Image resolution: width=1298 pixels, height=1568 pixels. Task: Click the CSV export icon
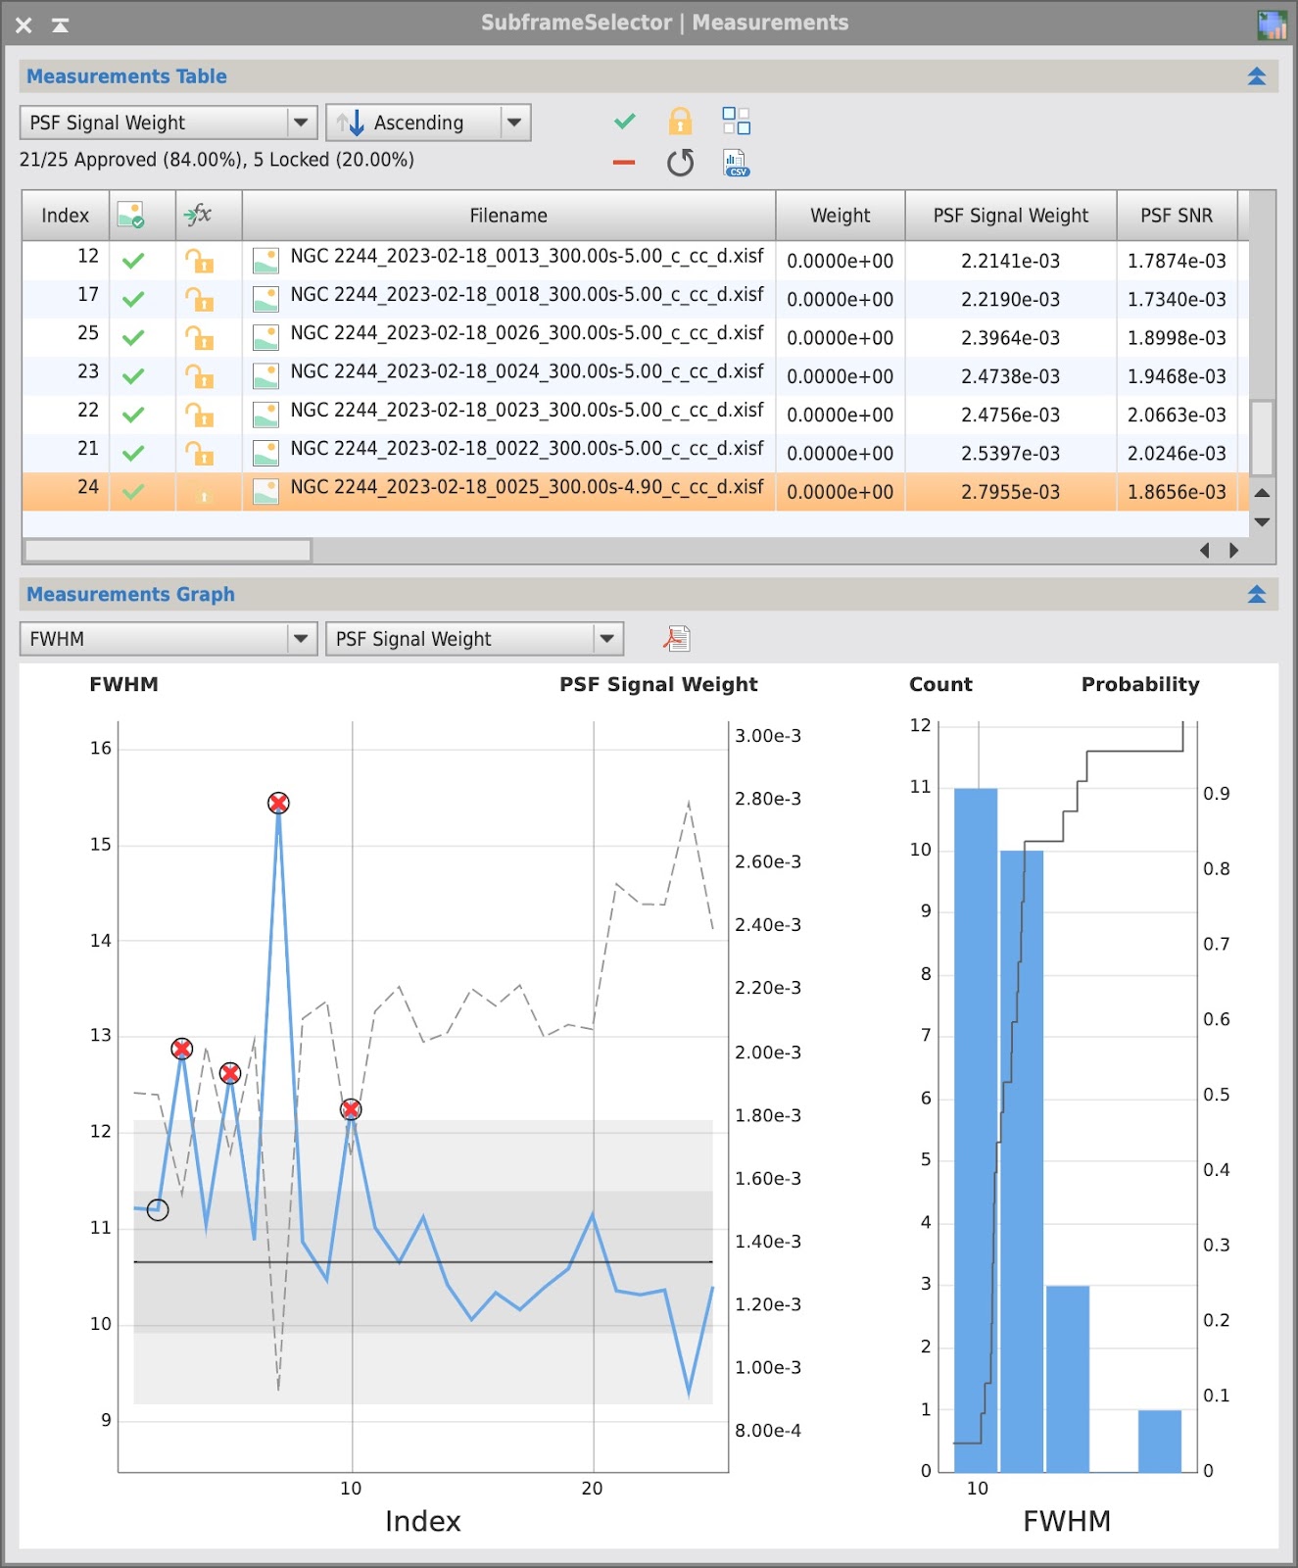click(736, 163)
